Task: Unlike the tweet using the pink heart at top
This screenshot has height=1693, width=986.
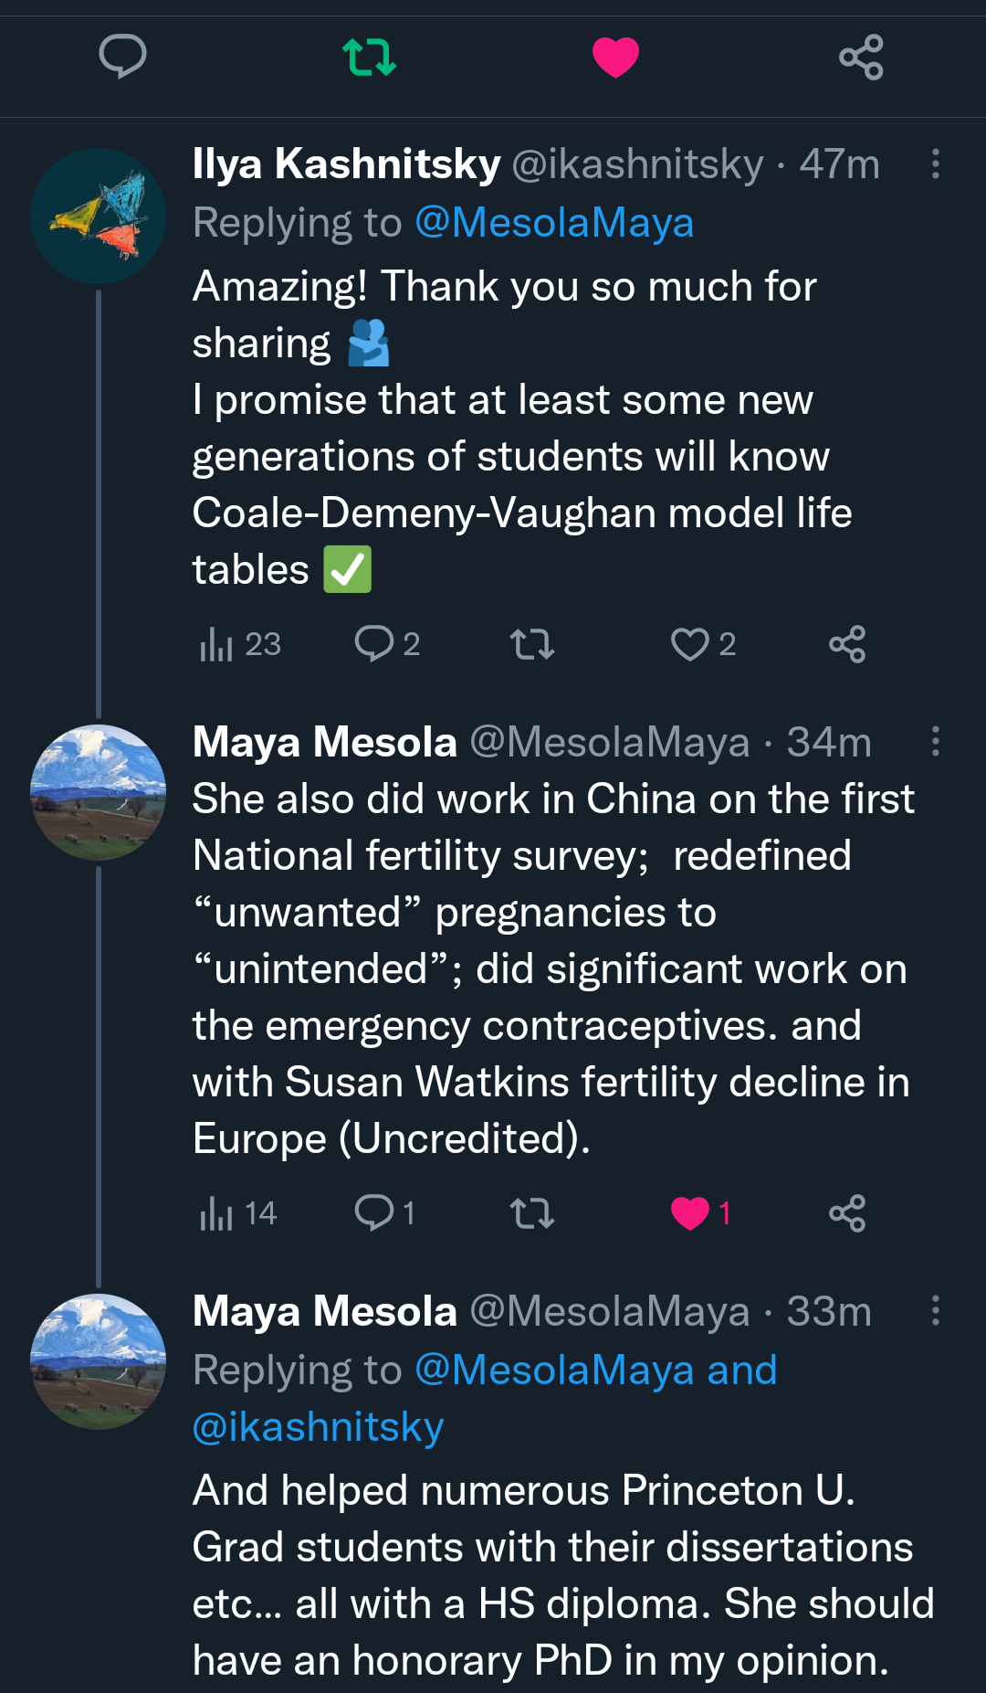Action: coord(616,58)
